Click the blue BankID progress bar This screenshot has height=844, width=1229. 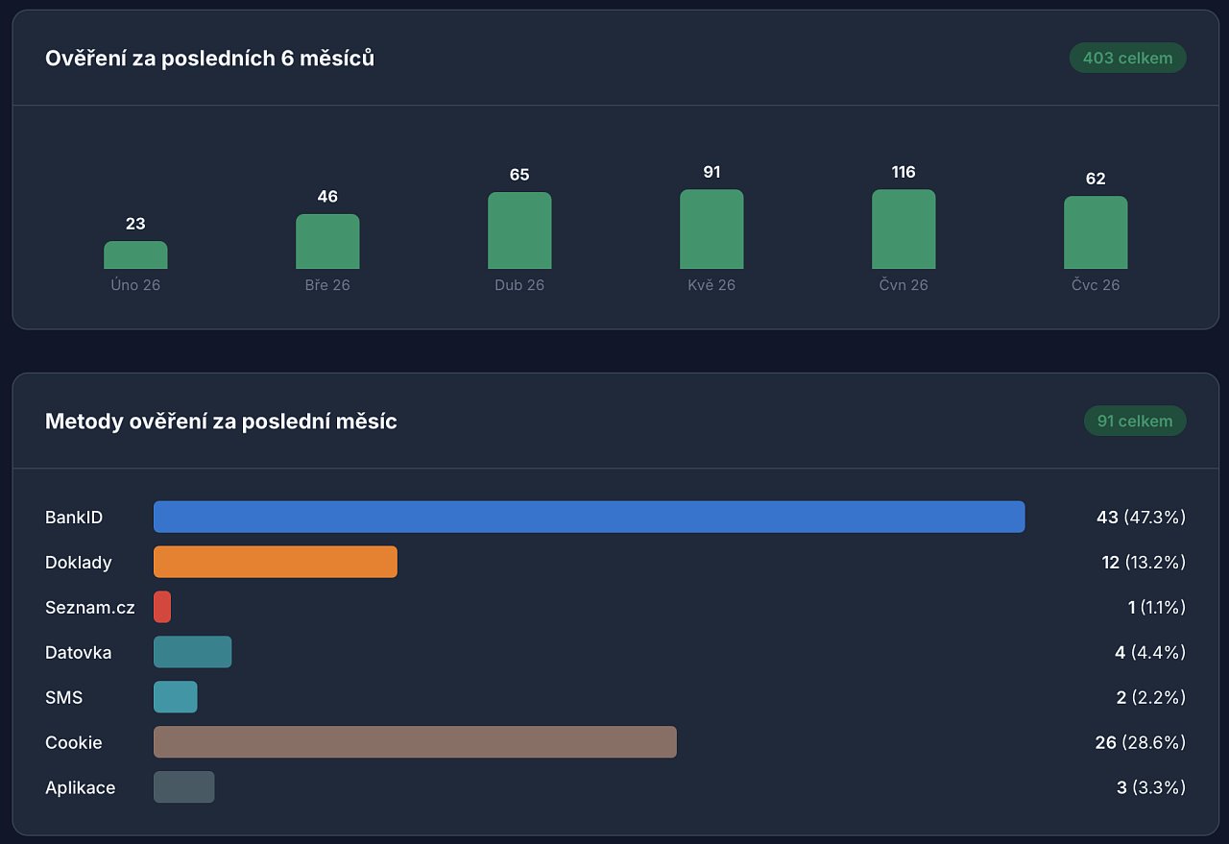(x=590, y=517)
